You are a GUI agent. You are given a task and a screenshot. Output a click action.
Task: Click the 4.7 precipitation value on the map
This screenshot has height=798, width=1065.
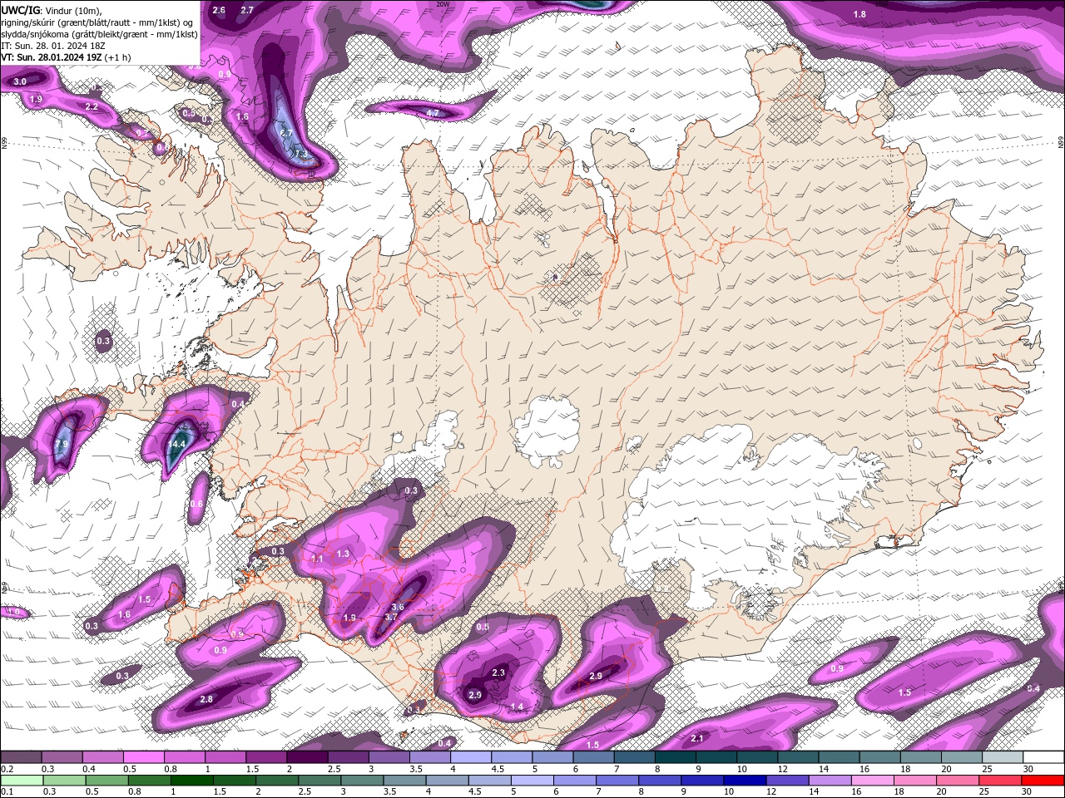pos(433,113)
